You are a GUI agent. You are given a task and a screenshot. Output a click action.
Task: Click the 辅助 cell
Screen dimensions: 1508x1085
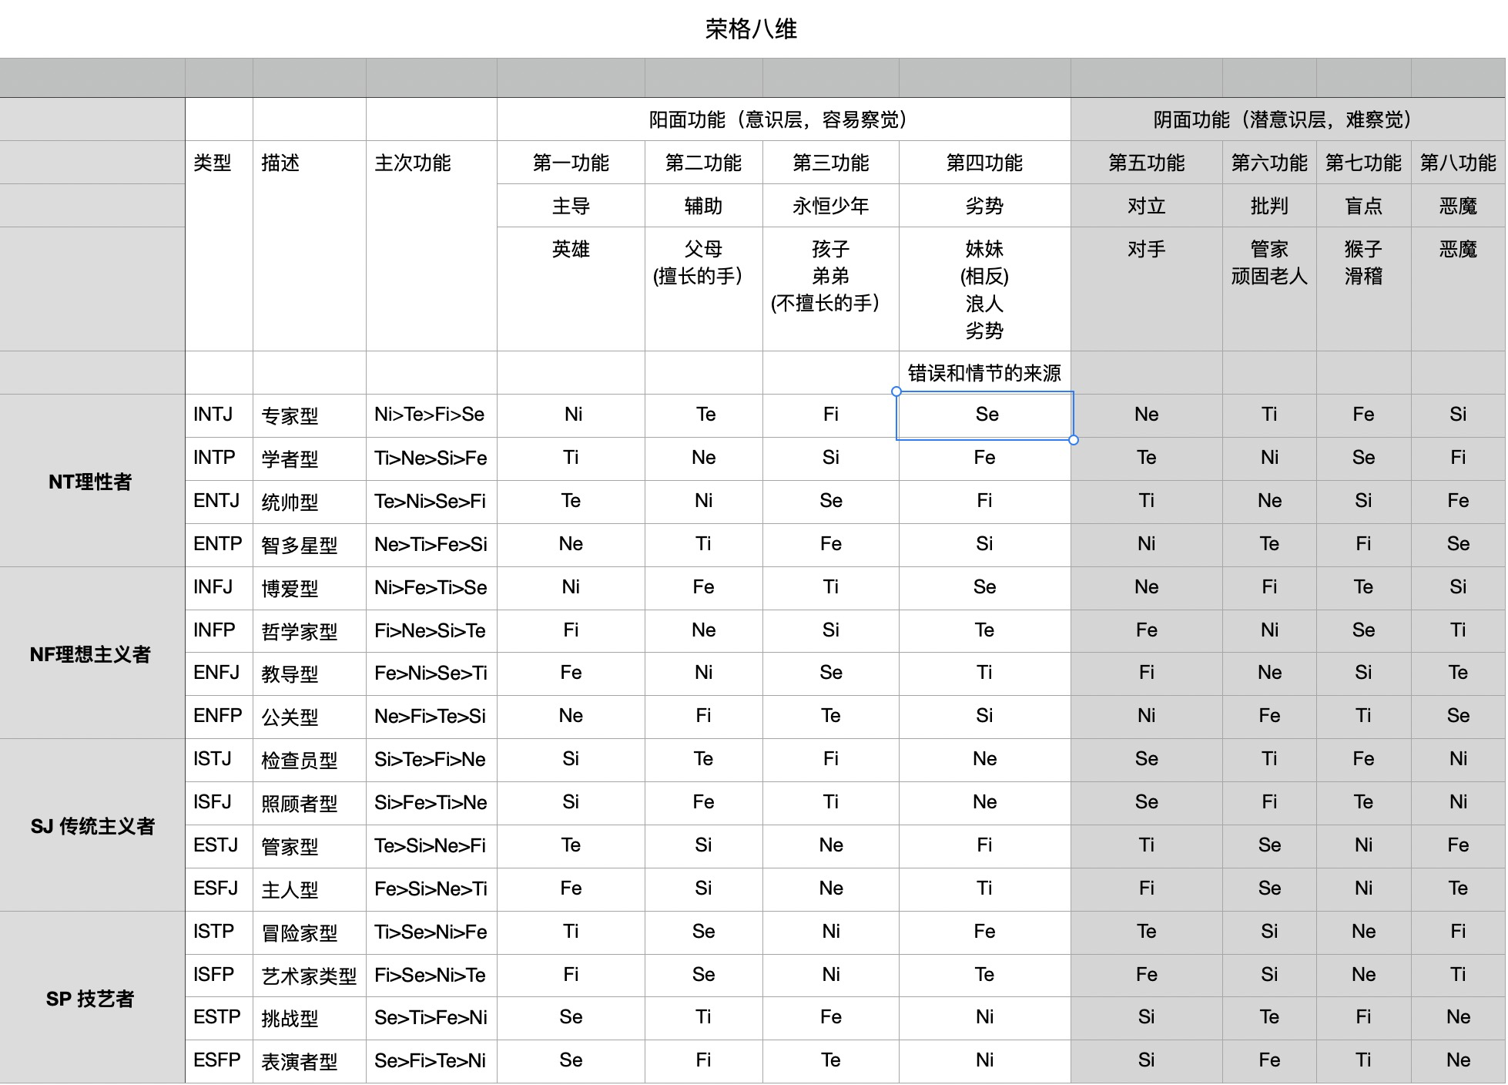click(x=703, y=206)
